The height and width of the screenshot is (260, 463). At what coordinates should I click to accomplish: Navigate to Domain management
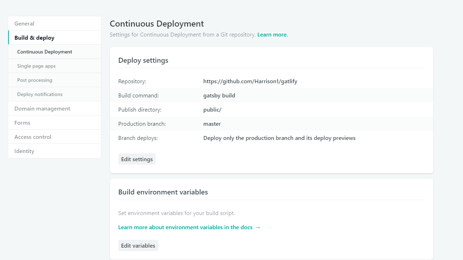coord(42,109)
